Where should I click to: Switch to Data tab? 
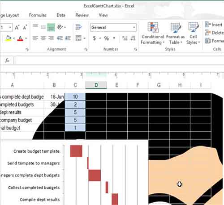61,15
